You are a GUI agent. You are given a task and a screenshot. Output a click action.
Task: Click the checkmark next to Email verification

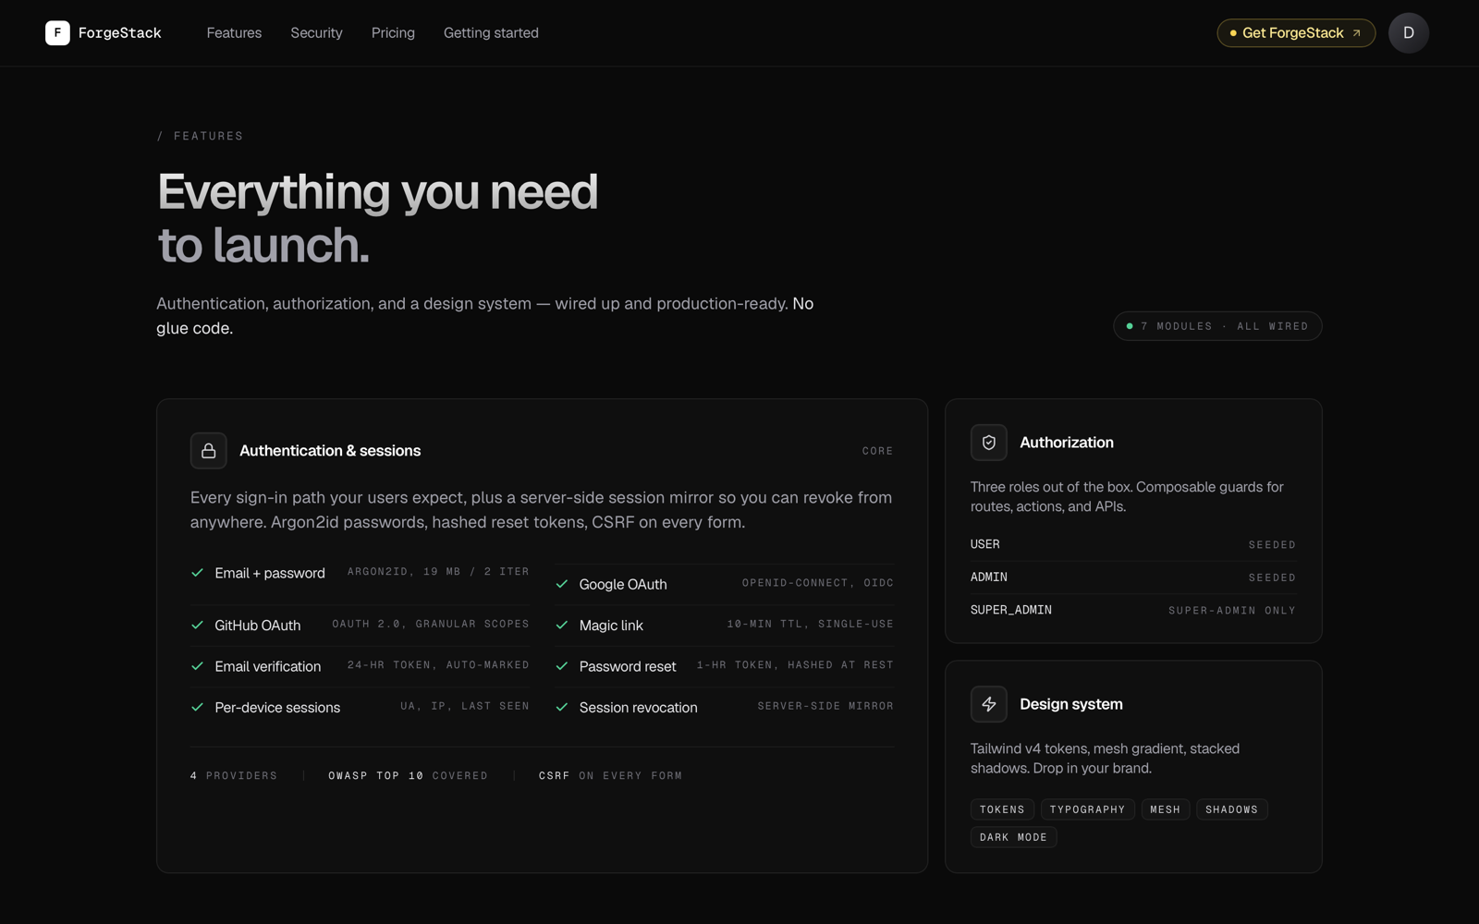pyautogui.click(x=197, y=666)
